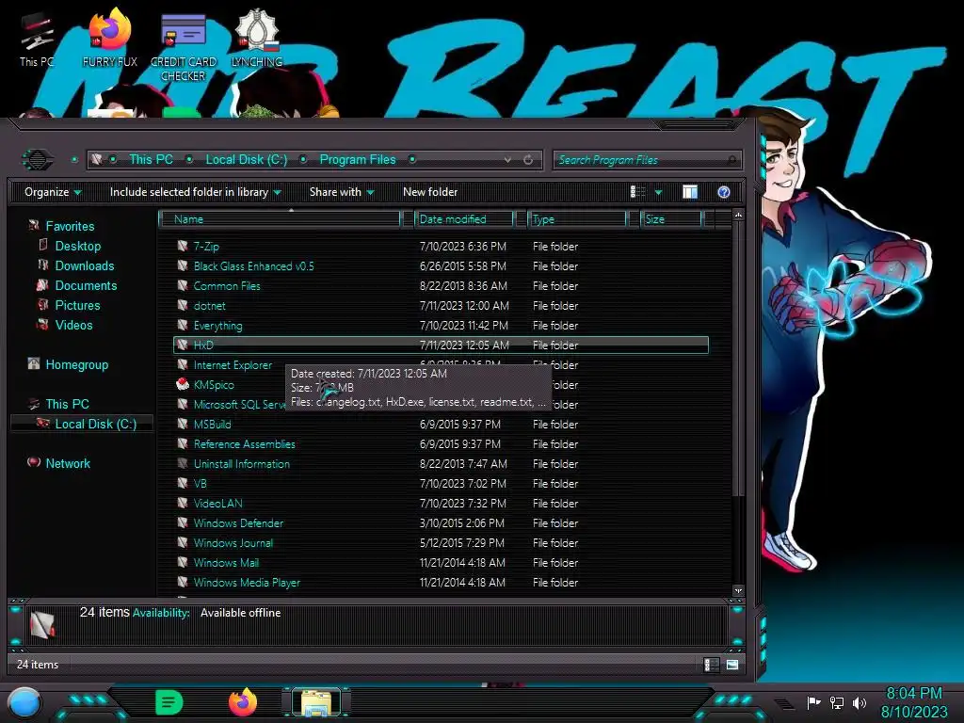Open the Share with dropdown
This screenshot has height=723, width=964.
(342, 192)
